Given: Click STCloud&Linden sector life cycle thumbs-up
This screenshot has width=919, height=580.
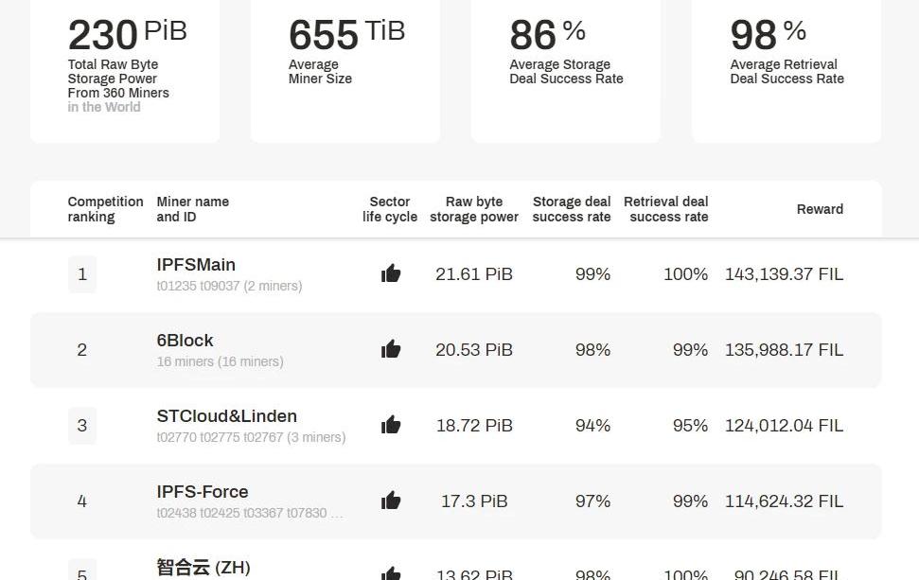Looking at the screenshot, I should pos(391,426).
